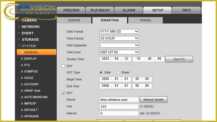Expand the CAMERA sidebar section
Image resolution: width=217 pixels, height=122 pixels.
(29, 20)
